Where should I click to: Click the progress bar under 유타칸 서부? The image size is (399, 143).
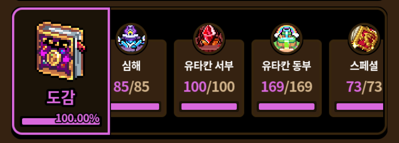[x=209, y=107]
